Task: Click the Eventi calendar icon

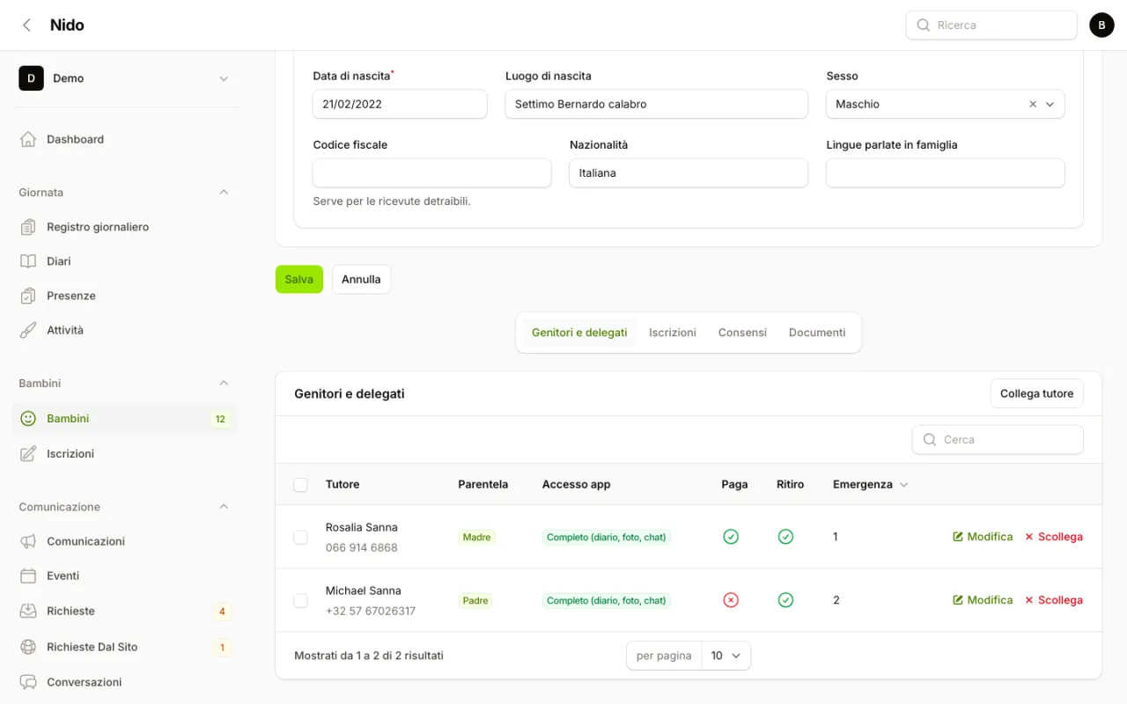Action: click(x=28, y=576)
